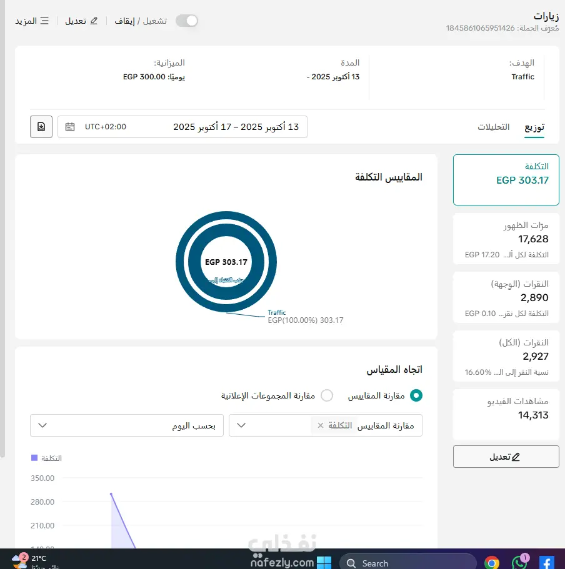Select the التكلفة EGP 303.17 metric card
This screenshot has height=569, width=565.
(x=506, y=180)
